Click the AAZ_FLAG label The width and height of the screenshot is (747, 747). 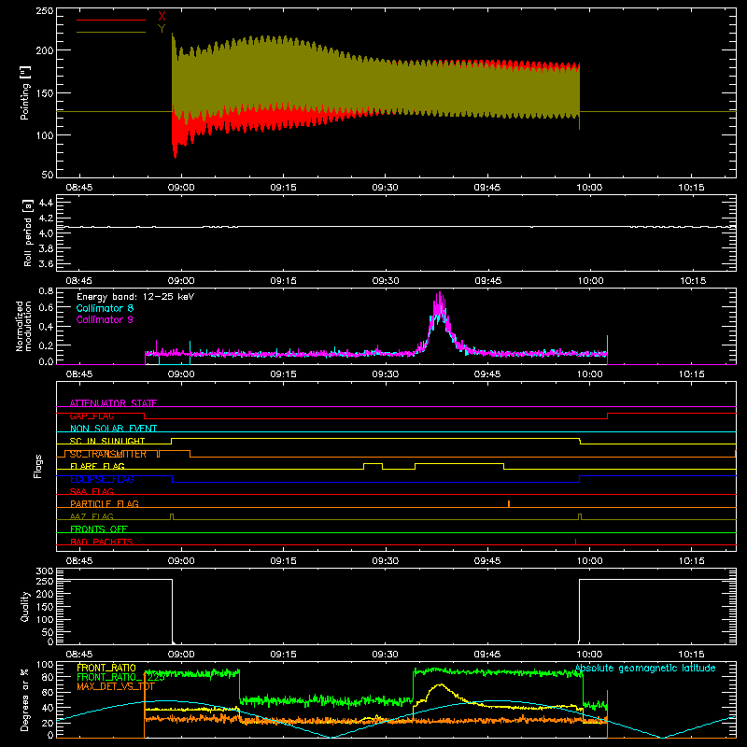(x=92, y=516)
